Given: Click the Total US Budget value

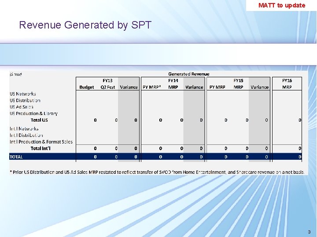Looking at the screenshot, I should coord(95,120).
